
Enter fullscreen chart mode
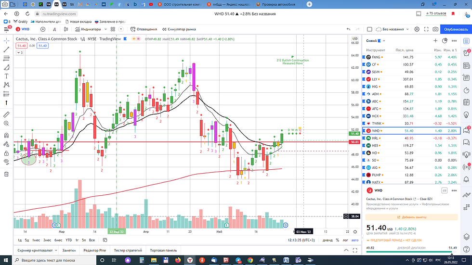(426, 29)
